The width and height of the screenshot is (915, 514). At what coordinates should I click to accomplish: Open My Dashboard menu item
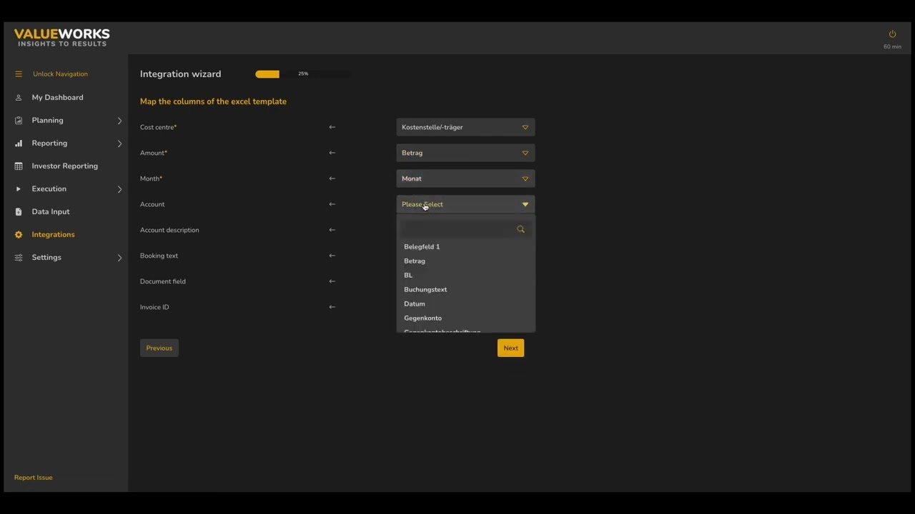(57, 98)
